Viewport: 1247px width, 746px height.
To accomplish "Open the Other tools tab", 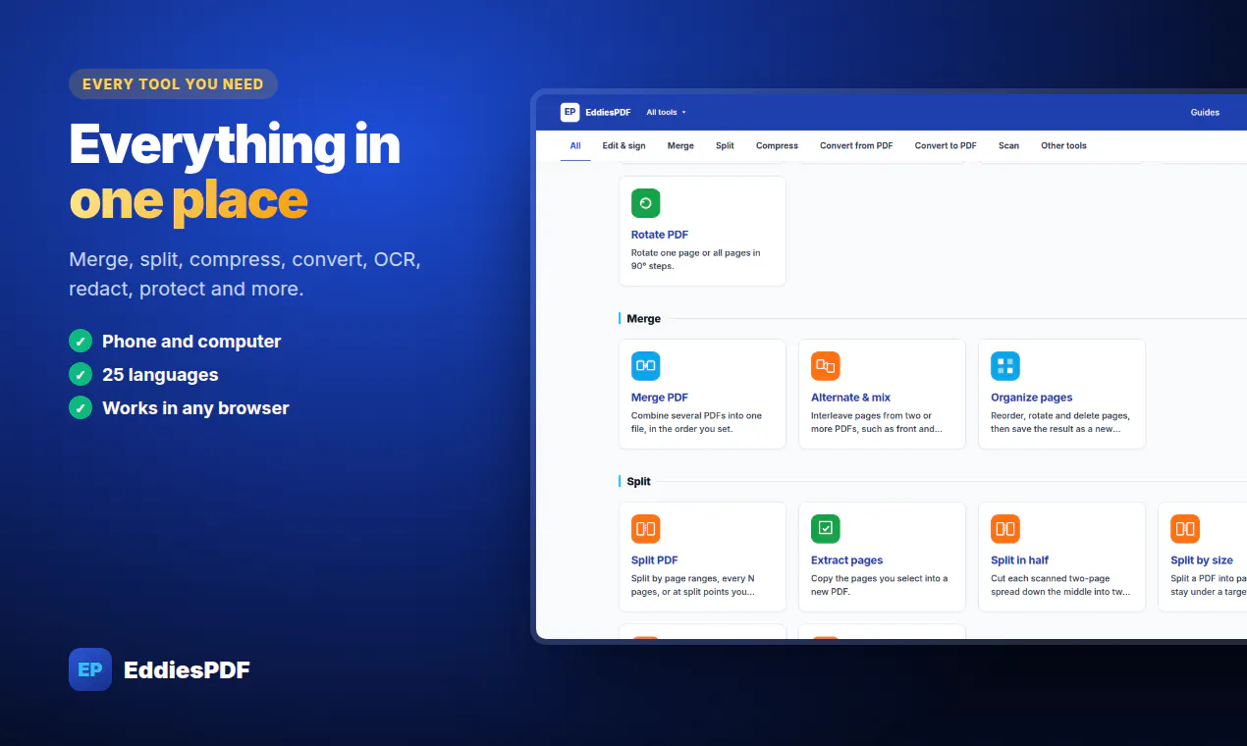I will click(1063, 145).
